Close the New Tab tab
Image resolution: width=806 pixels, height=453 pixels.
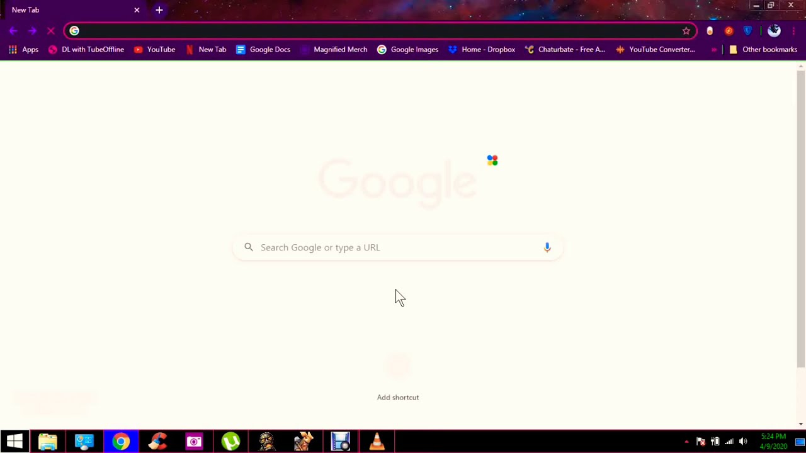tap(137, 10)
